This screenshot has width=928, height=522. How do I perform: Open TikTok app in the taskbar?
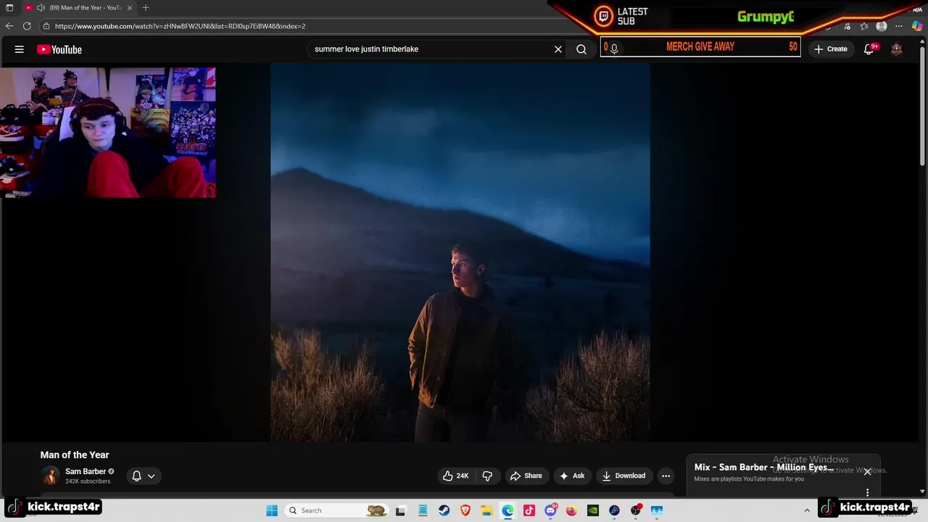coord(529,510)
